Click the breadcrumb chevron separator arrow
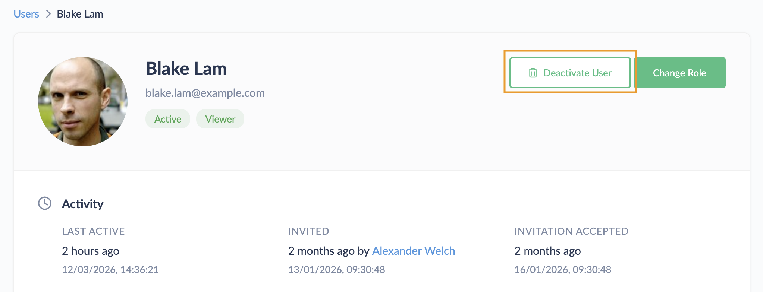 tap(48, 14)
